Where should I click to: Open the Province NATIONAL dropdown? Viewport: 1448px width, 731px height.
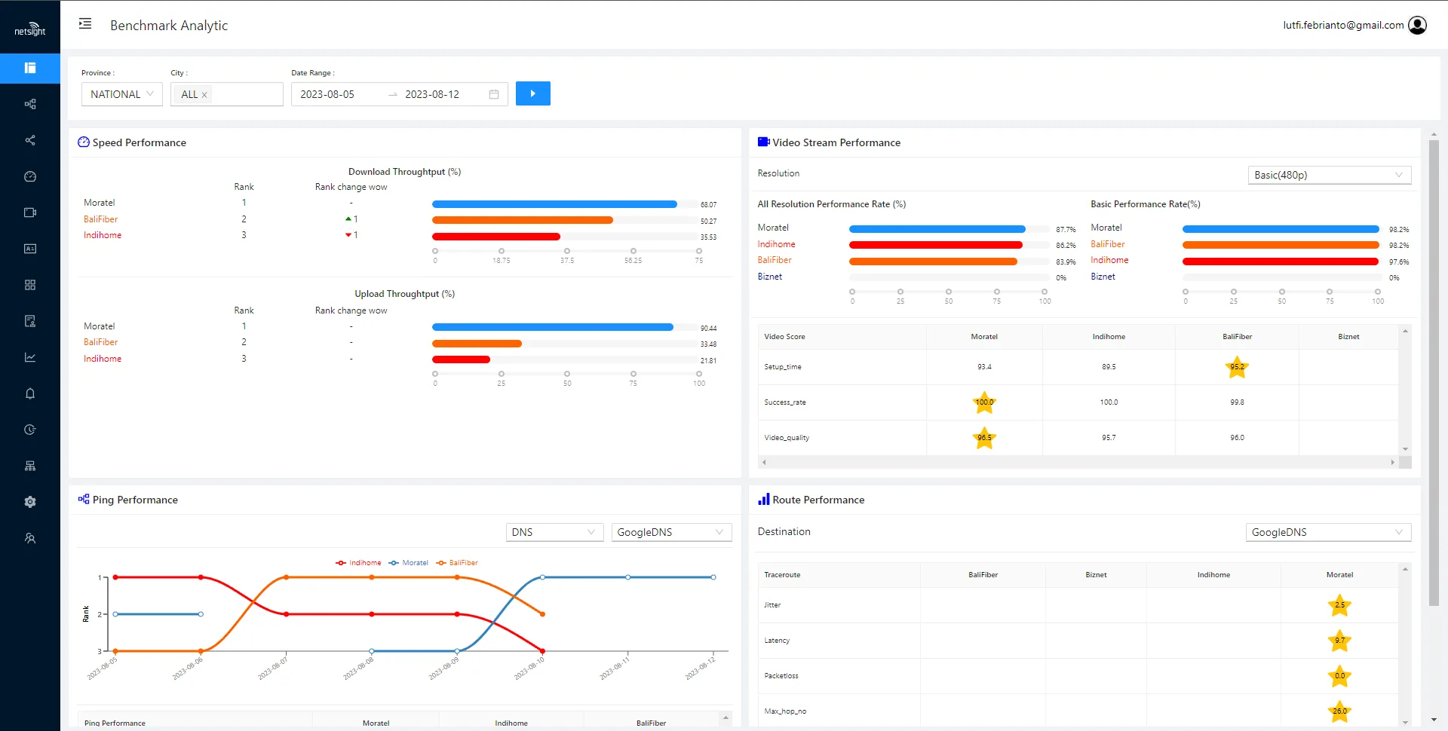pos(122,94)
